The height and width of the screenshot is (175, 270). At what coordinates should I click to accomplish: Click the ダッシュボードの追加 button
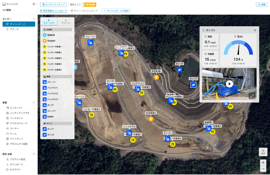click(116, 10)
